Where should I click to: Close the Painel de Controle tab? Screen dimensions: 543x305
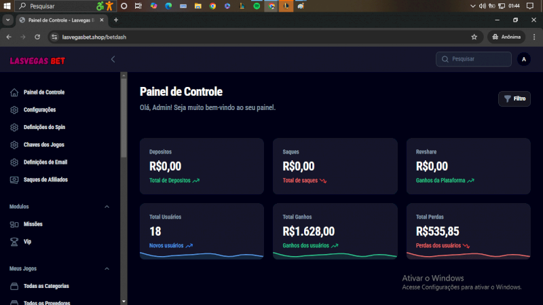[101, 20]
